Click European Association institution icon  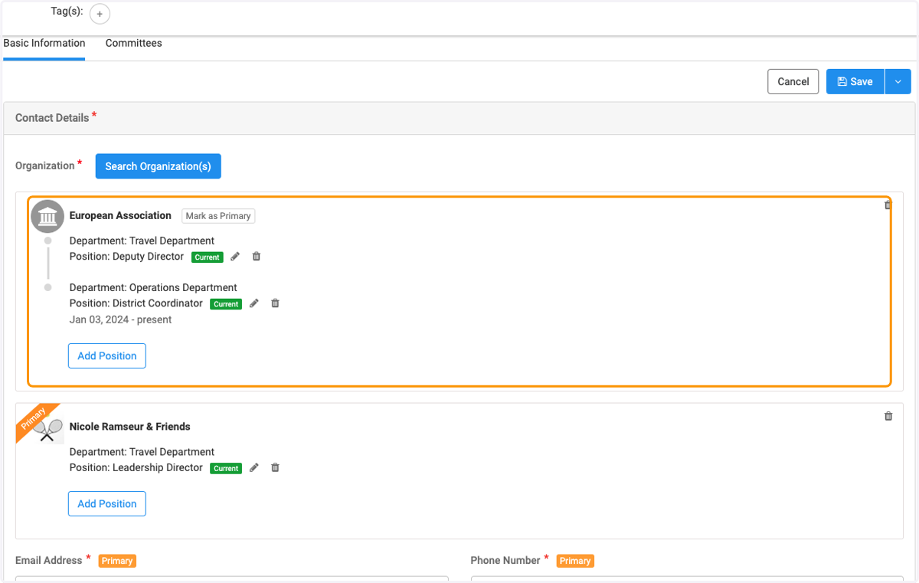[47, 217]
